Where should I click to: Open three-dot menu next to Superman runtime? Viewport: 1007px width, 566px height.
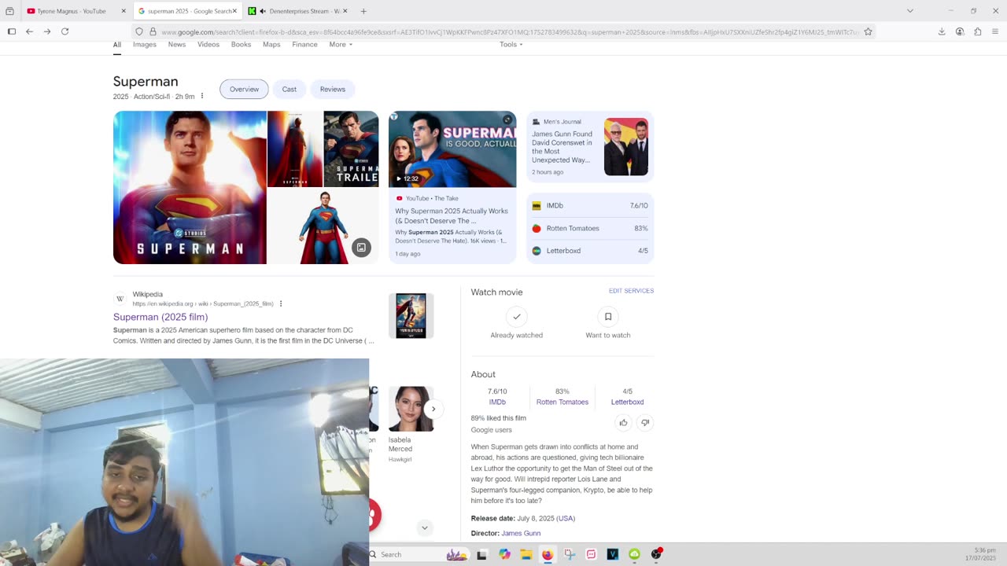(x=202, y=96)
